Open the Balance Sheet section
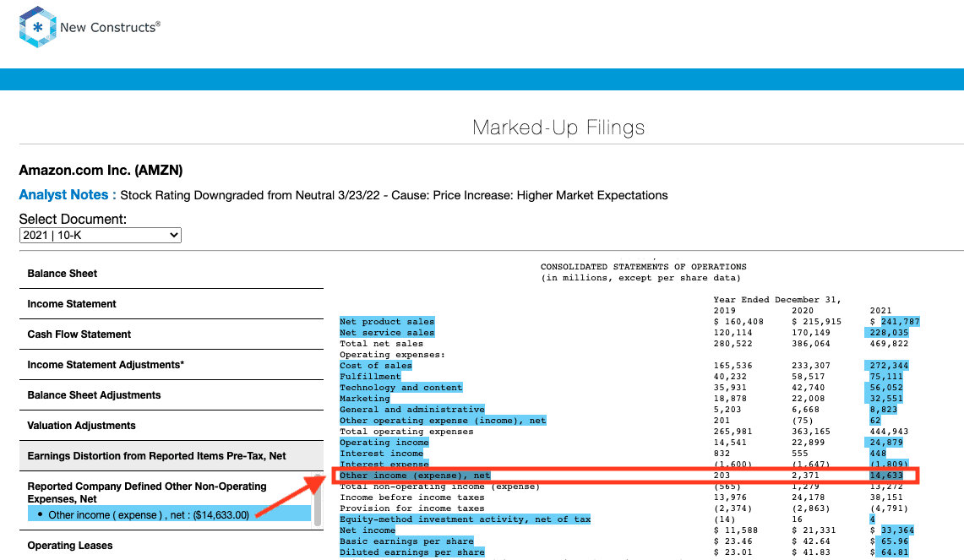Image resolution: width=964 pixels, height=560 pixels. pyautogui.click(x=172, y=274)
